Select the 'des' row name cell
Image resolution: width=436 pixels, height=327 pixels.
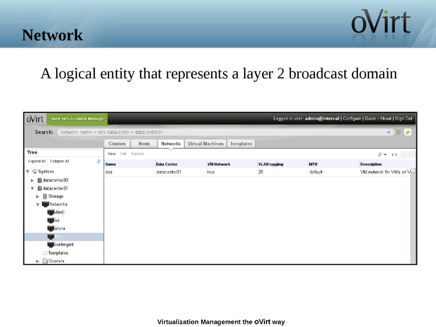108,172
